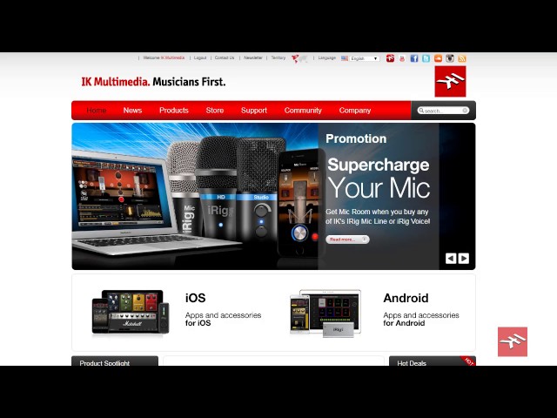This screenshot has width=557, height=418.
Task: Click the red IK logo in header
Action: (x=450, y=81)
